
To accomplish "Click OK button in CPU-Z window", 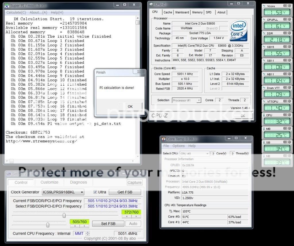I will pyautogui.click(x=243, y=116).
